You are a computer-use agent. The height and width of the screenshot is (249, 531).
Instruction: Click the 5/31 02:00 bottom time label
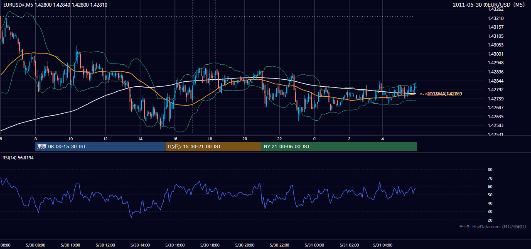pos(349,245)
